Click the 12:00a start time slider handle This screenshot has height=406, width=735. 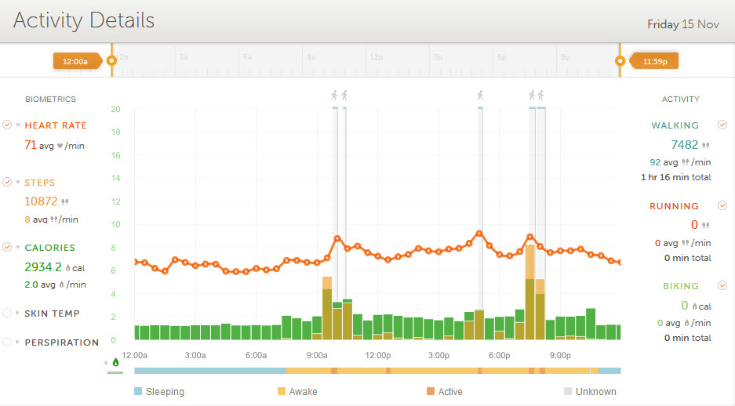[x=111, y=60]
